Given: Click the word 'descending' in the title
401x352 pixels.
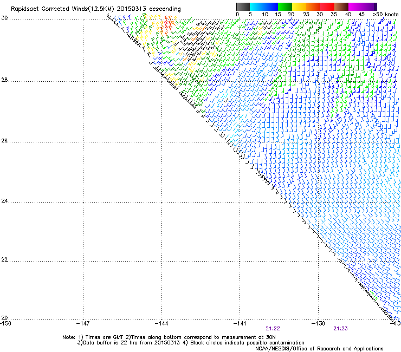Looking at the screenshot, I should pyautogui.click(x=165, y=9).
